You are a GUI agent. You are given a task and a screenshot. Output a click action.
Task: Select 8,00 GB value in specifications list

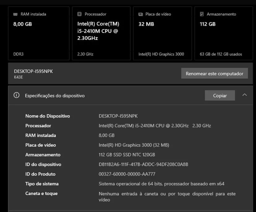point(107,135)
